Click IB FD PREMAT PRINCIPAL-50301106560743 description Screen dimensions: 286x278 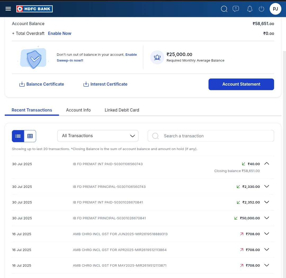pos(109,187)
